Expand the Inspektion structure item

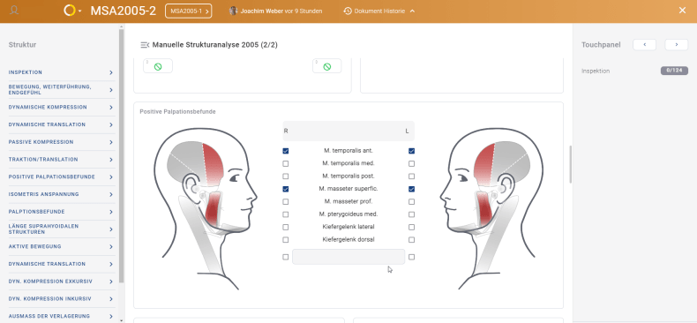62,72
